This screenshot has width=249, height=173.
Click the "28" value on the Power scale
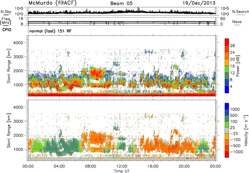point(232,46)
